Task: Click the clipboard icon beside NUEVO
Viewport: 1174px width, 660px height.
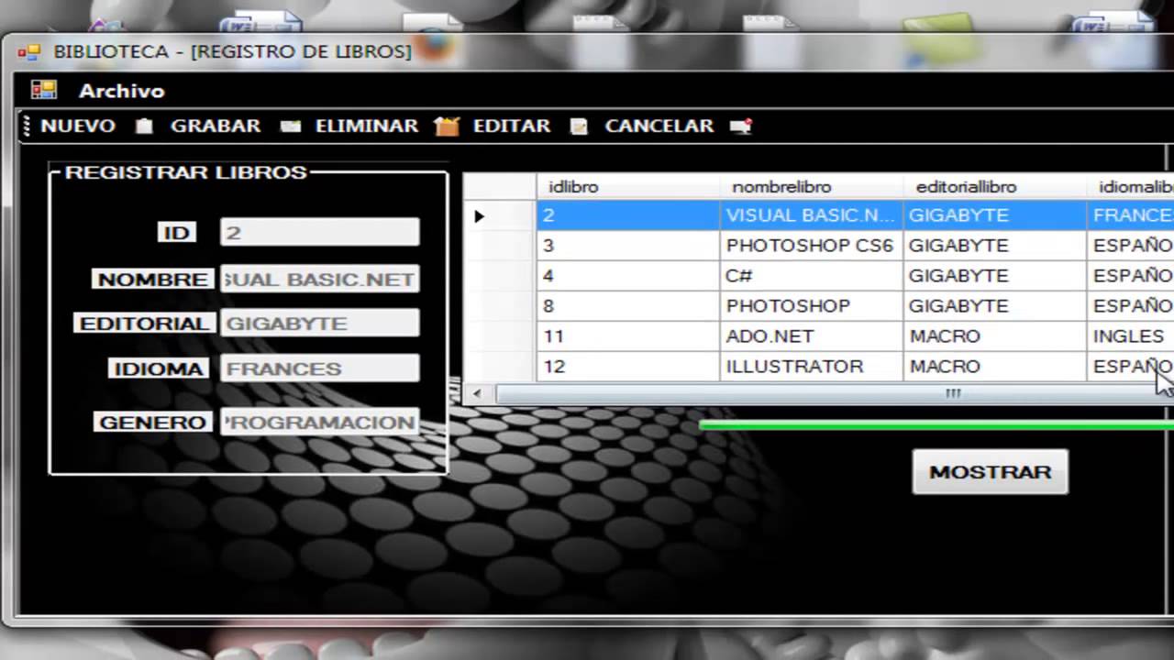Action: tap(144, 126)
